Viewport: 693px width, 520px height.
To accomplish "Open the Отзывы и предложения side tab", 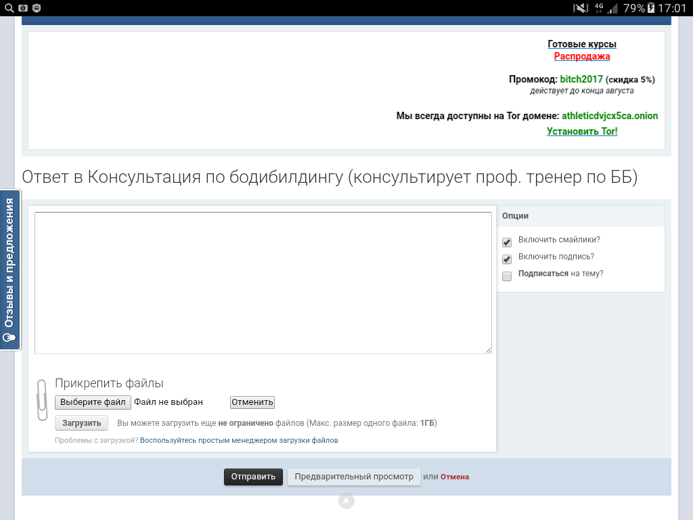I will click(9, 269).
